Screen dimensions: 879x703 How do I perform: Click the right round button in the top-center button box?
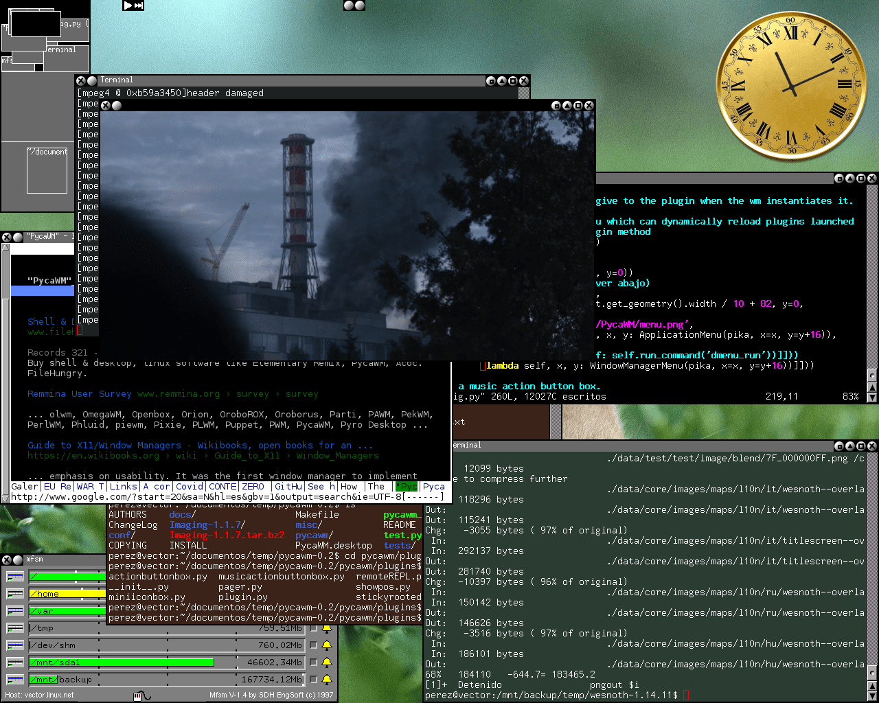tap(359, 5)
